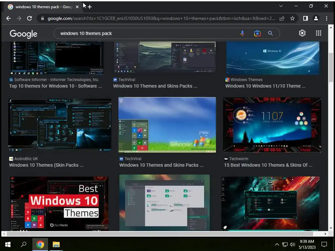Open the Chrome profile menu
The width and height of the screenshot is (335, 251).
(x=316, y=18)
